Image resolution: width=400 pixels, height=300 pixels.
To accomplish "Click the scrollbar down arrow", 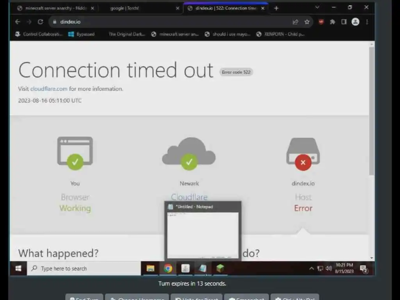I will (371, 258).
